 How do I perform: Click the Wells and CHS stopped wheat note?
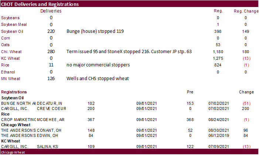click(95, 79)
